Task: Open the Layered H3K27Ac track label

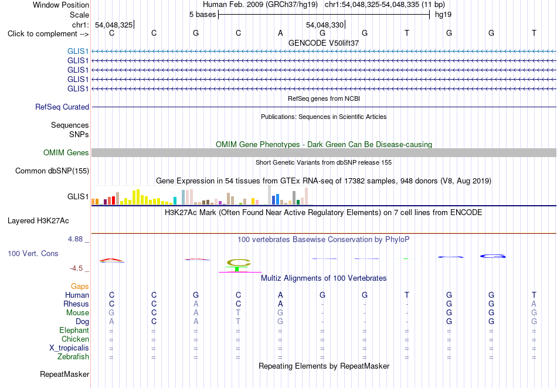Action: 38,221
